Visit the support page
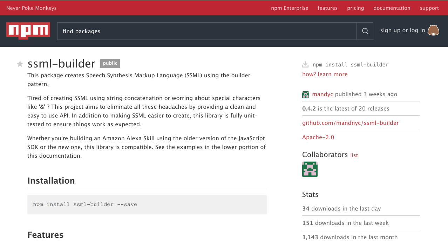Screen dimensions: 448x242 429,8
